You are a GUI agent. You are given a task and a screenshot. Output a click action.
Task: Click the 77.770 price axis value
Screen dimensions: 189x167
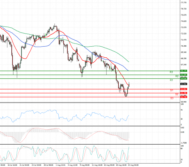[x=184, y=3]
